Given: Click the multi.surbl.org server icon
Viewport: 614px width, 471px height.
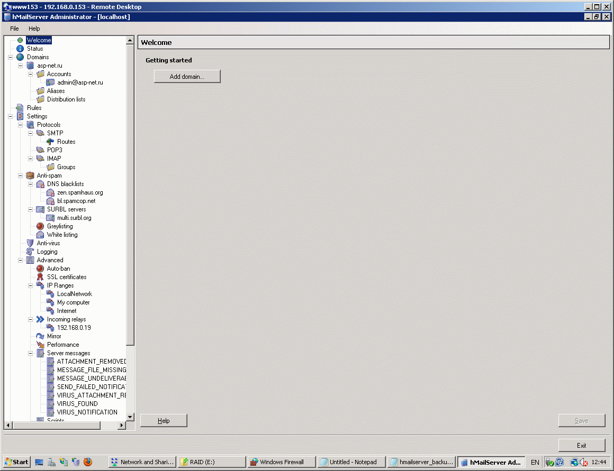Looking at the screenshot, I should [50, 218].
